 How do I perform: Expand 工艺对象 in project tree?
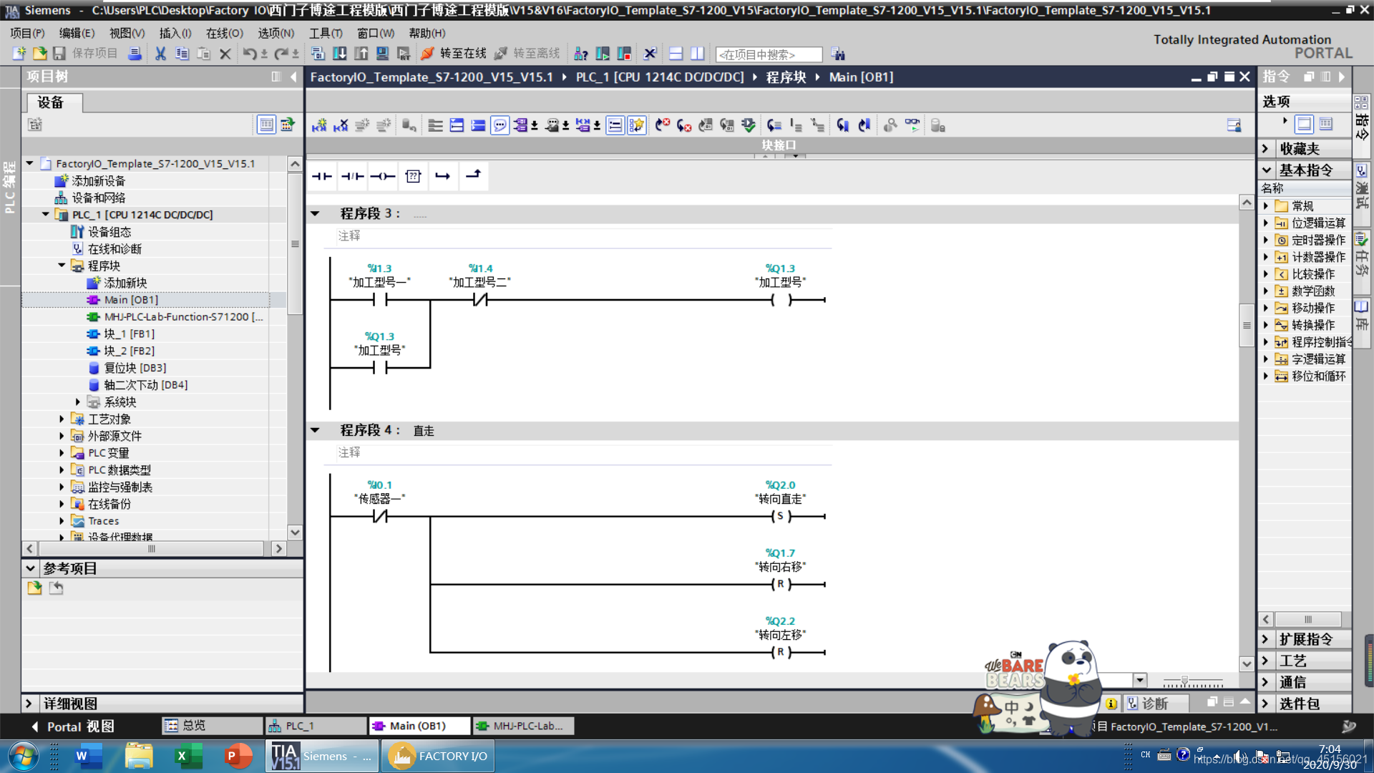click(x=62, y=419)
